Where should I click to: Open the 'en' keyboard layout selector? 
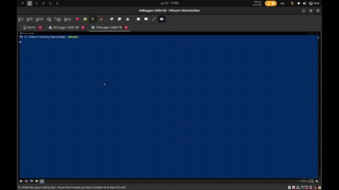click(282, 3)
